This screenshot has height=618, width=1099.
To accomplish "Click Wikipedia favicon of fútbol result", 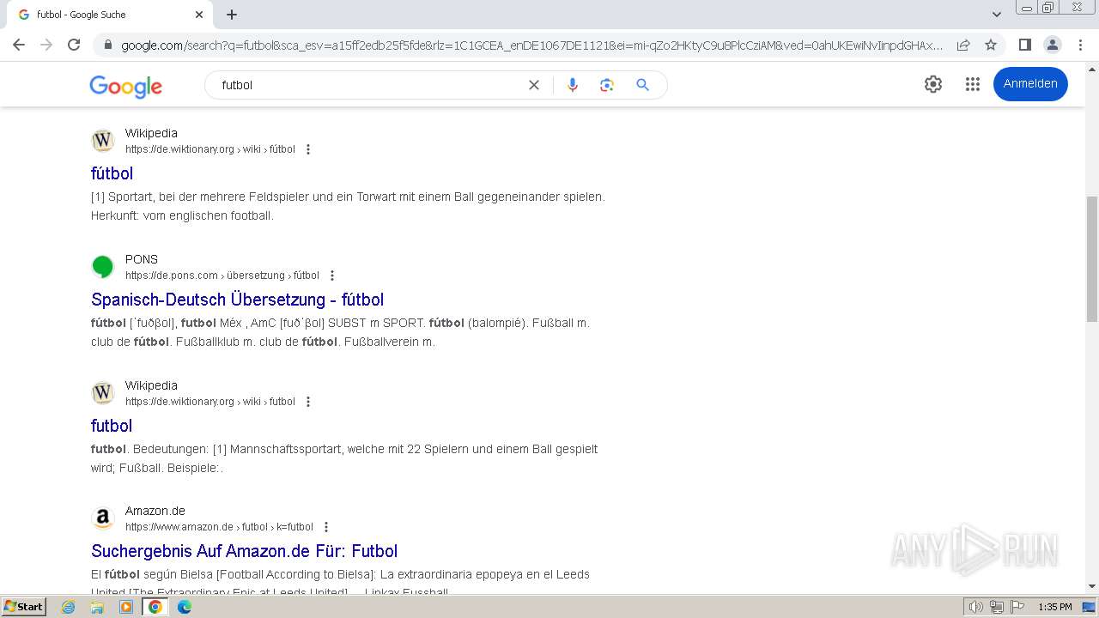I will coord(103,141).
